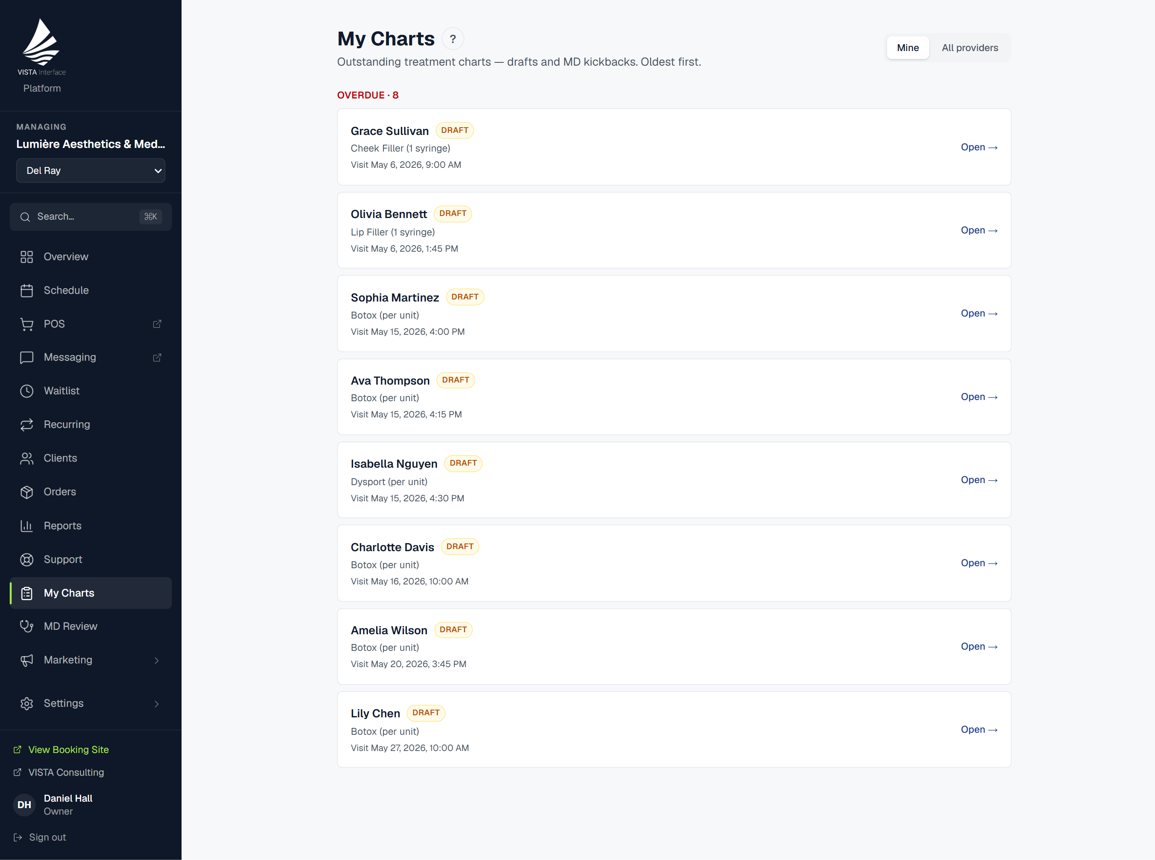
Task: Open Support in the sidebar
Action: (90, 560)
